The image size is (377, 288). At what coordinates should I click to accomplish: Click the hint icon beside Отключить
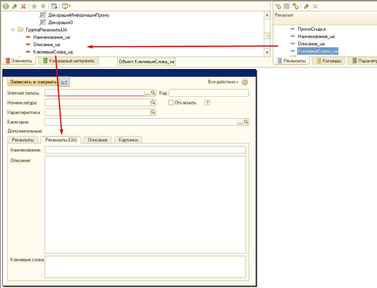point(207,103)
